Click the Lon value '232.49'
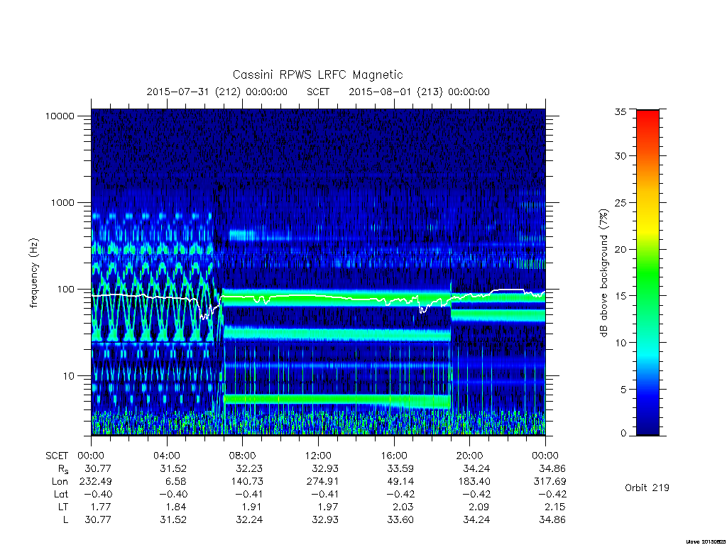 click(x=95, y=482)
